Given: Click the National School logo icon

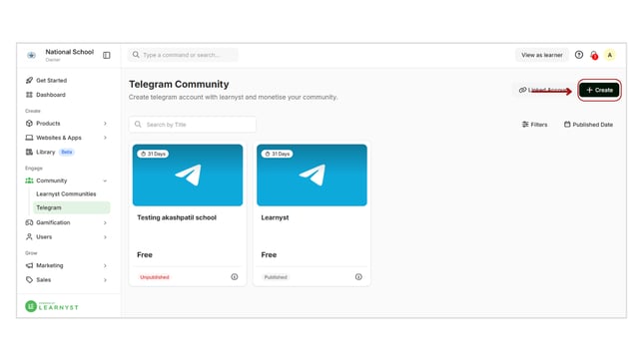Looking at the screenshot, I should coord(31,55).
